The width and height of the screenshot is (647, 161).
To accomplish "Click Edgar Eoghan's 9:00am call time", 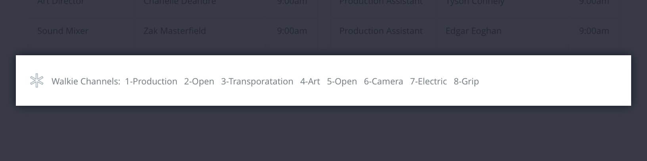I will point(594,31).
